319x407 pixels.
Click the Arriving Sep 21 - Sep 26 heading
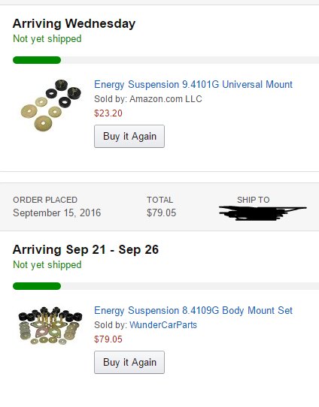tap(86, 250)
